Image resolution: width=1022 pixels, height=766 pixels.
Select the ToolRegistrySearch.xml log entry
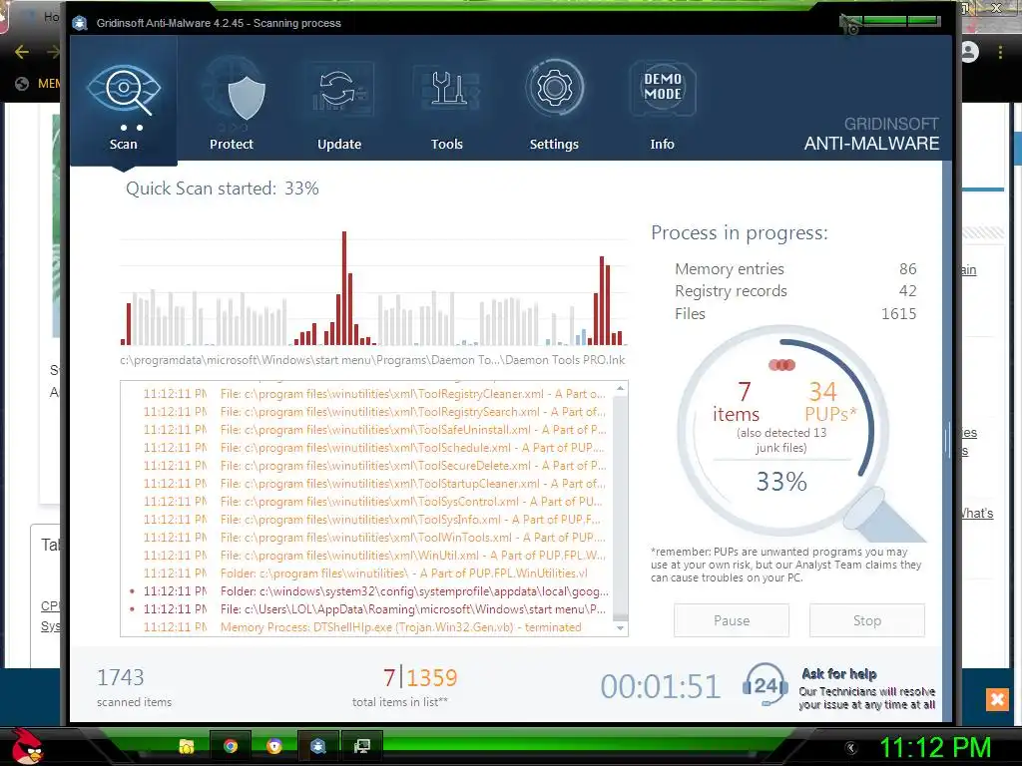(374, 412)
